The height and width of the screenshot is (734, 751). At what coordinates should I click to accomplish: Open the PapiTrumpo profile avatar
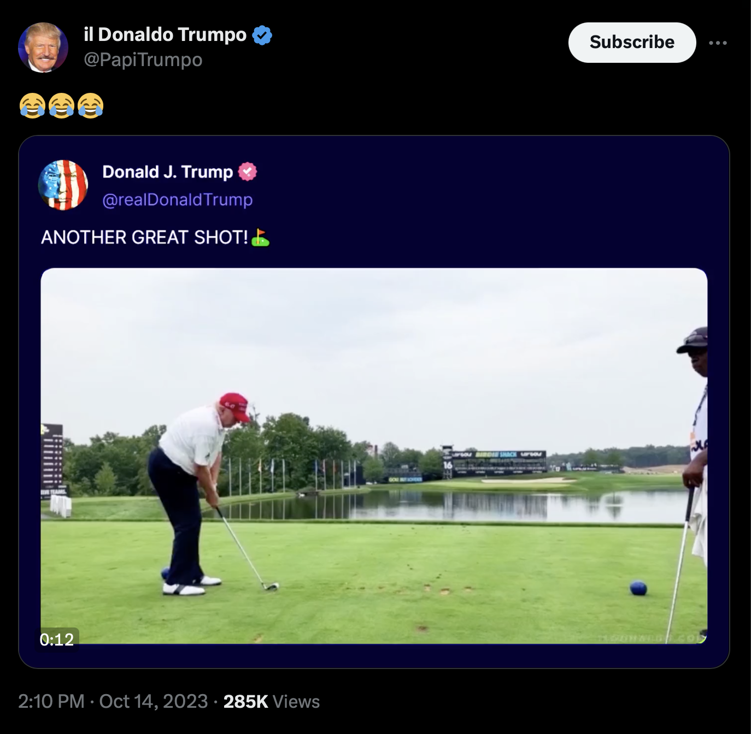click(x=43, y=48)
